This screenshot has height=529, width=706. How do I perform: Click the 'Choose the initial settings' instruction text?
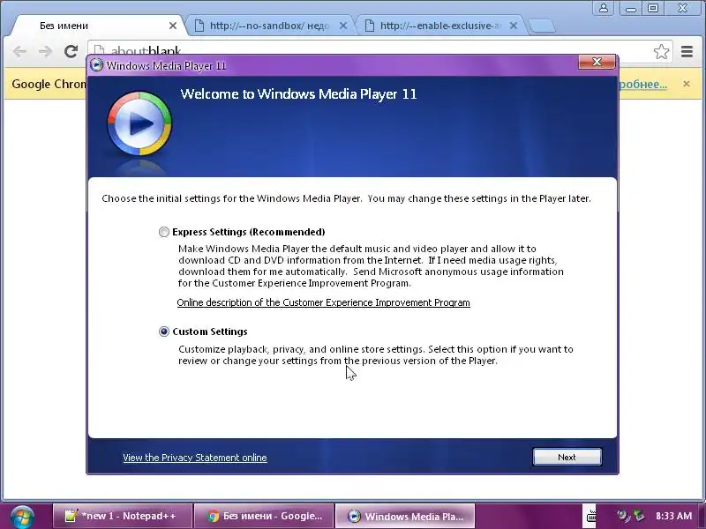click(x=346, y=199)
